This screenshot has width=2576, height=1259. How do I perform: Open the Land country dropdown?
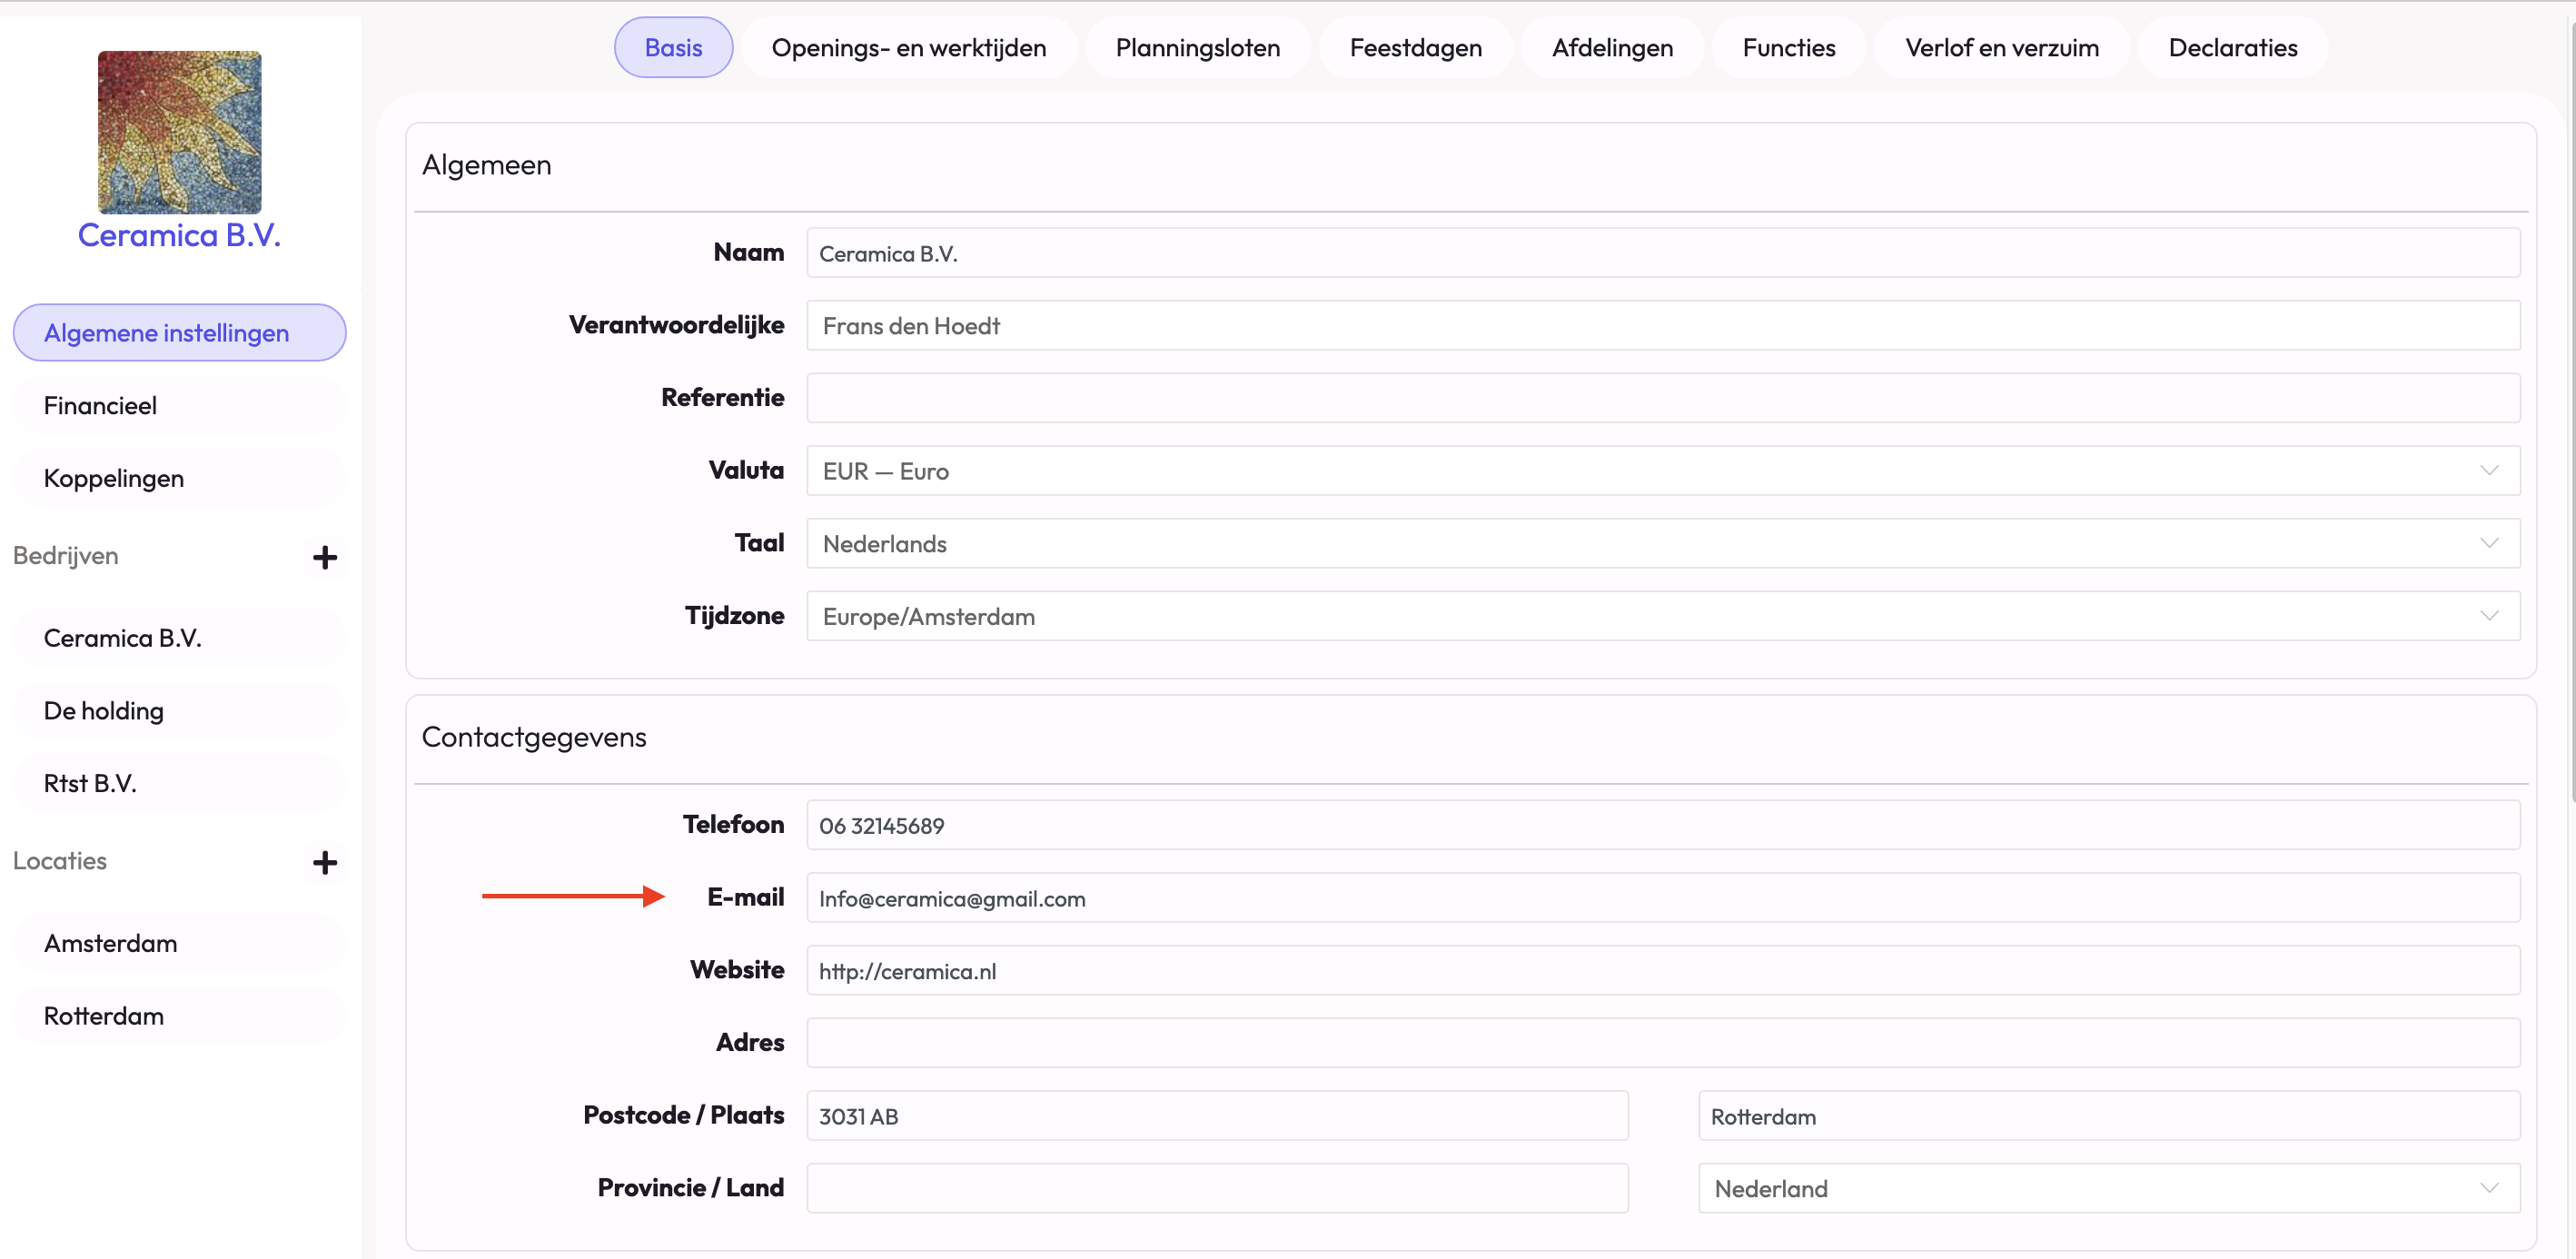(2108, 1188)
